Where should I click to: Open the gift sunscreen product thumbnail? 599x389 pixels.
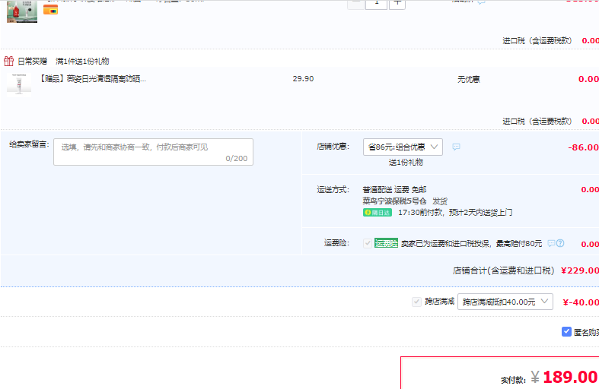(x=19, y=84)
